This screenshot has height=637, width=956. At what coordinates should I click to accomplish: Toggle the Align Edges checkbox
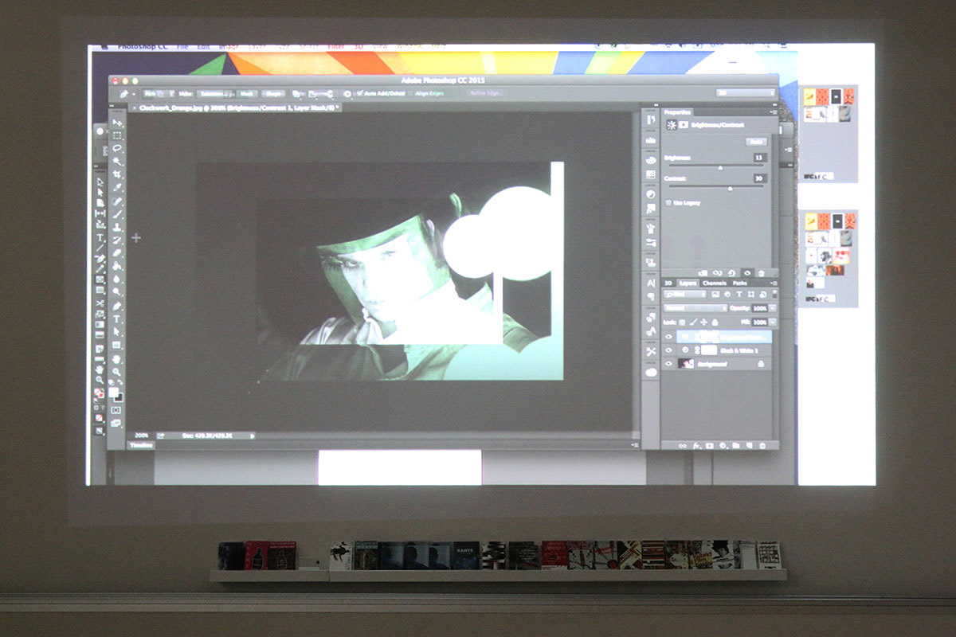(x=410, y=93)
